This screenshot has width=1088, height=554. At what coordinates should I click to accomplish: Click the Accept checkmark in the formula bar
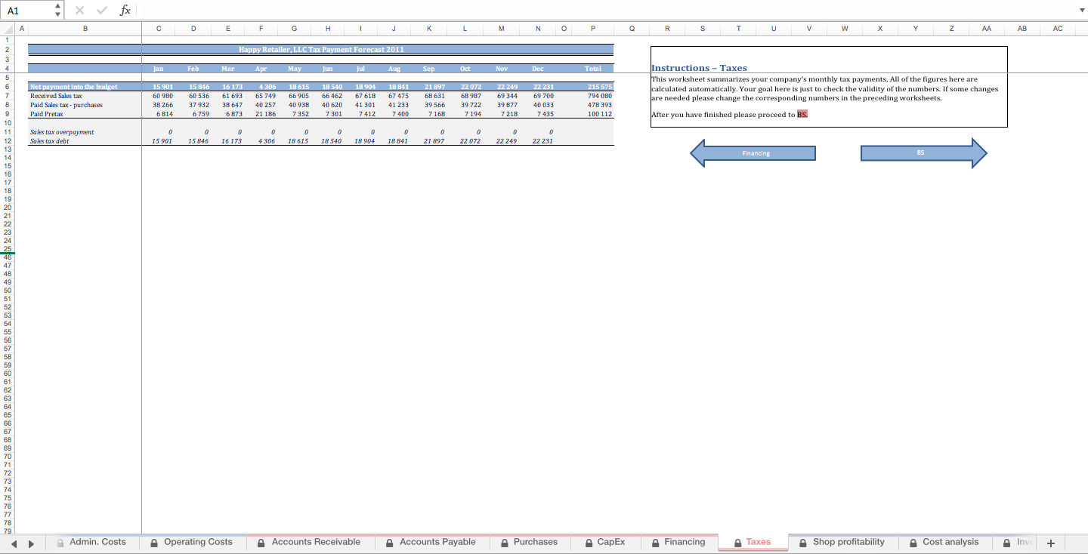point(100,10)
